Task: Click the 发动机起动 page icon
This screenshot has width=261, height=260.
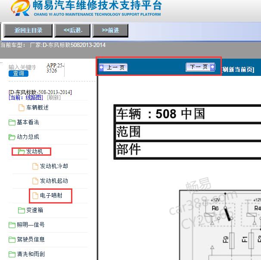Action: [35, 181]
